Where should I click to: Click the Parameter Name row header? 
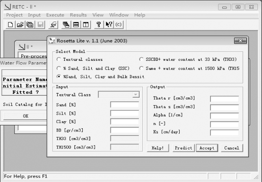(x=25, y=79)
